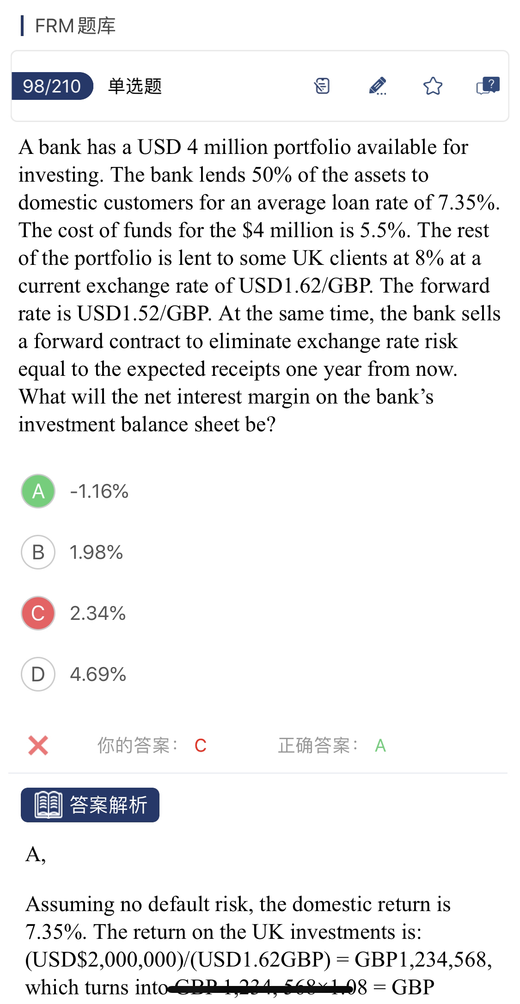Select option A circle
The image size is (520, 1004).
coord(38,491)
